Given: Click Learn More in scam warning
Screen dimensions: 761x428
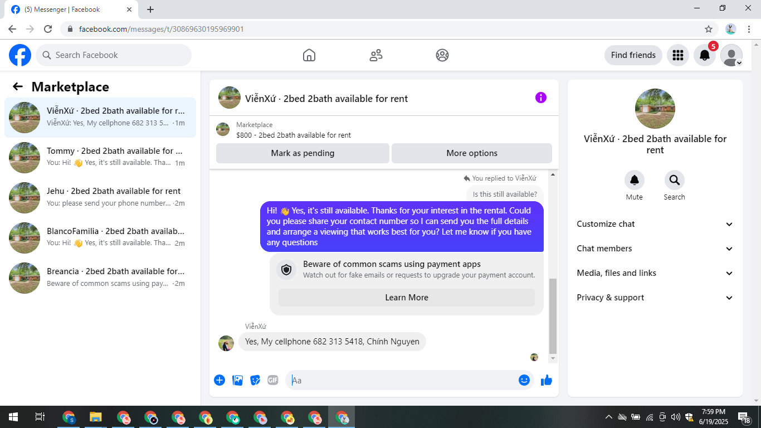Looking at the screenshot, I should click(407, 298).
